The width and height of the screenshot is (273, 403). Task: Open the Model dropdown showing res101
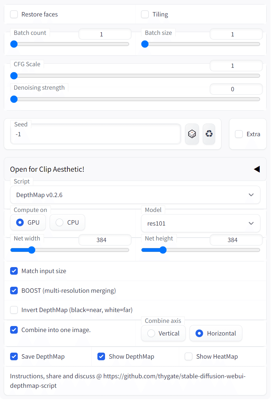coord(201,223)
